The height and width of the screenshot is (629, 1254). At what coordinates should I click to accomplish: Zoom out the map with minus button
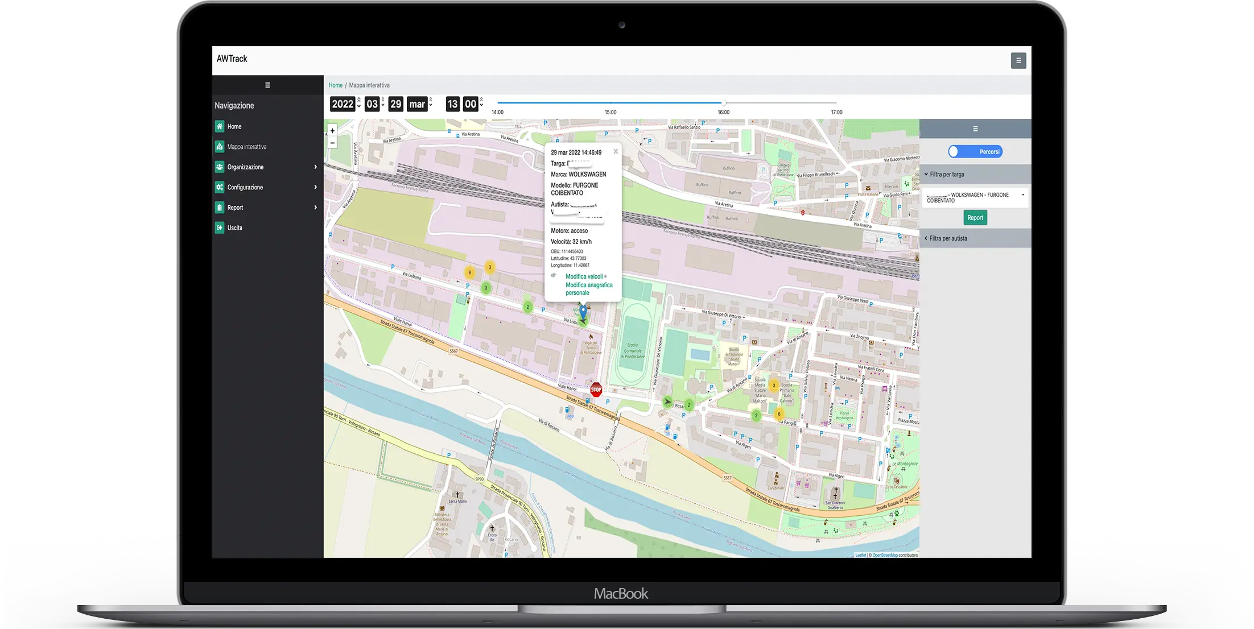point(332,143)
